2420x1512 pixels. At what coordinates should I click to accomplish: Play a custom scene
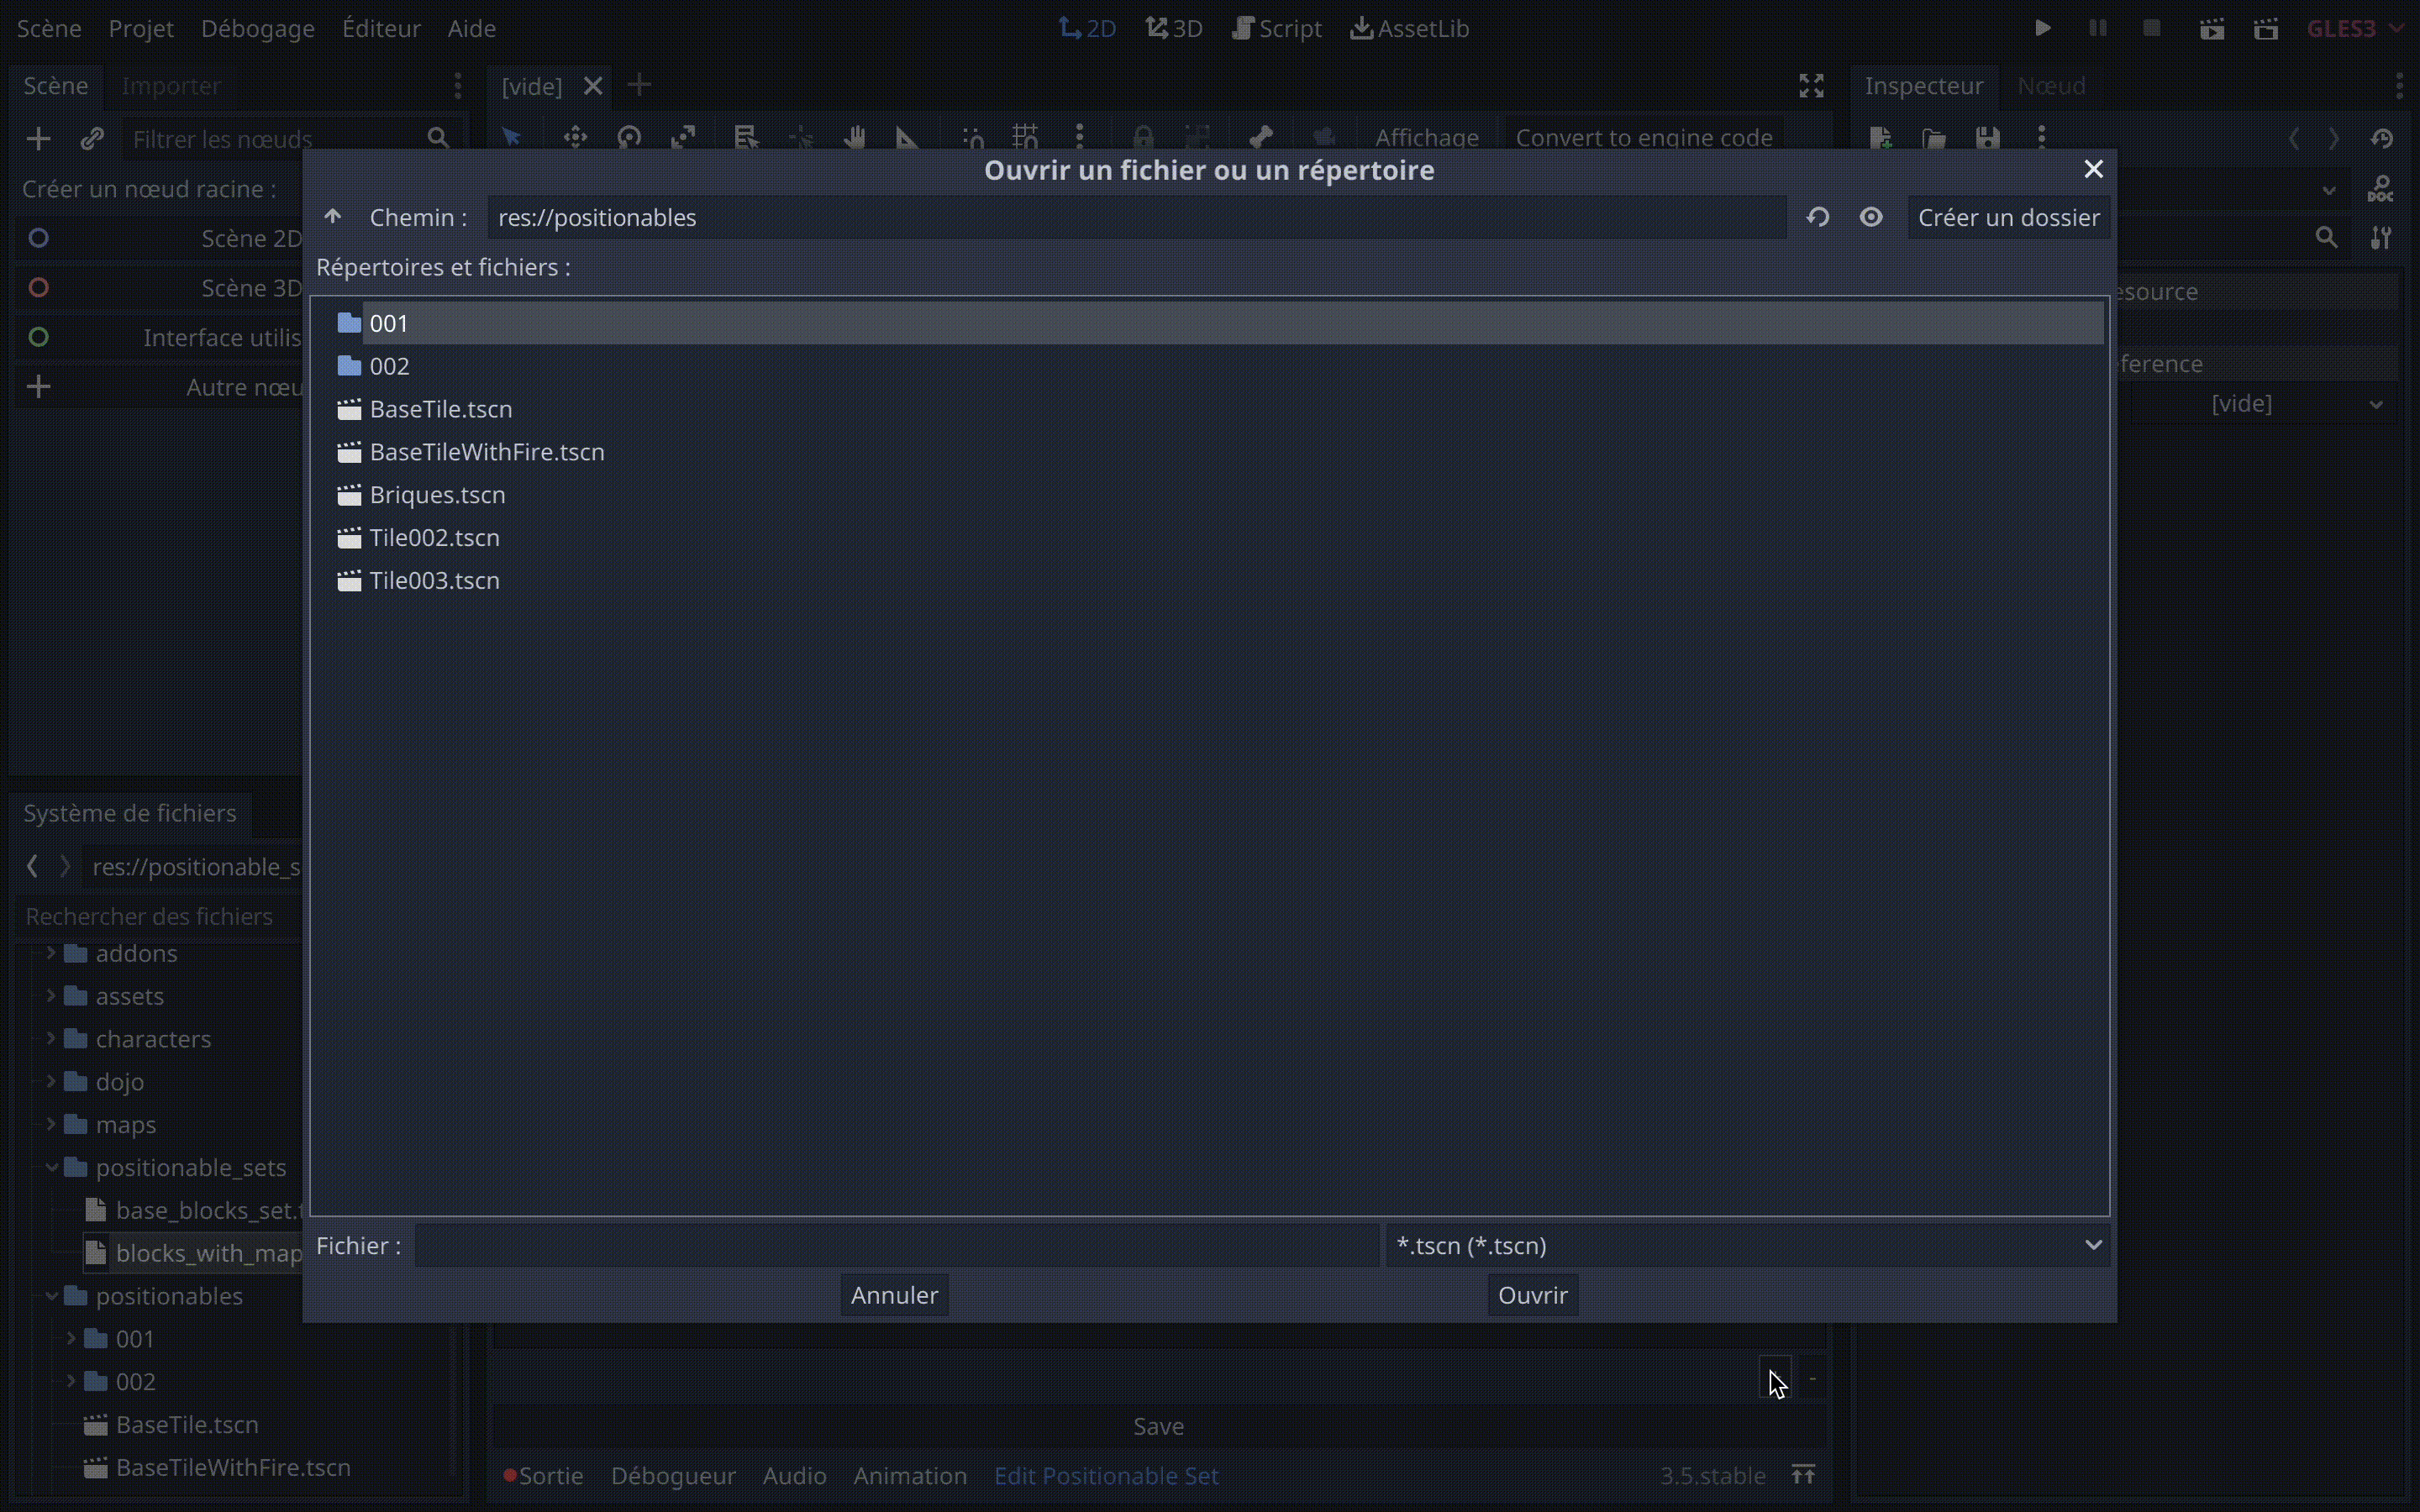2266,28
